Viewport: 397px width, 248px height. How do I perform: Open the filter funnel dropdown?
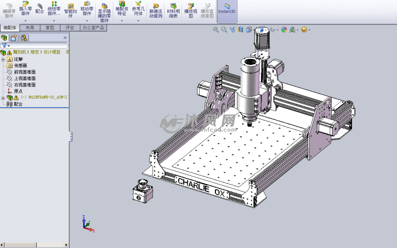coord(6,46)
